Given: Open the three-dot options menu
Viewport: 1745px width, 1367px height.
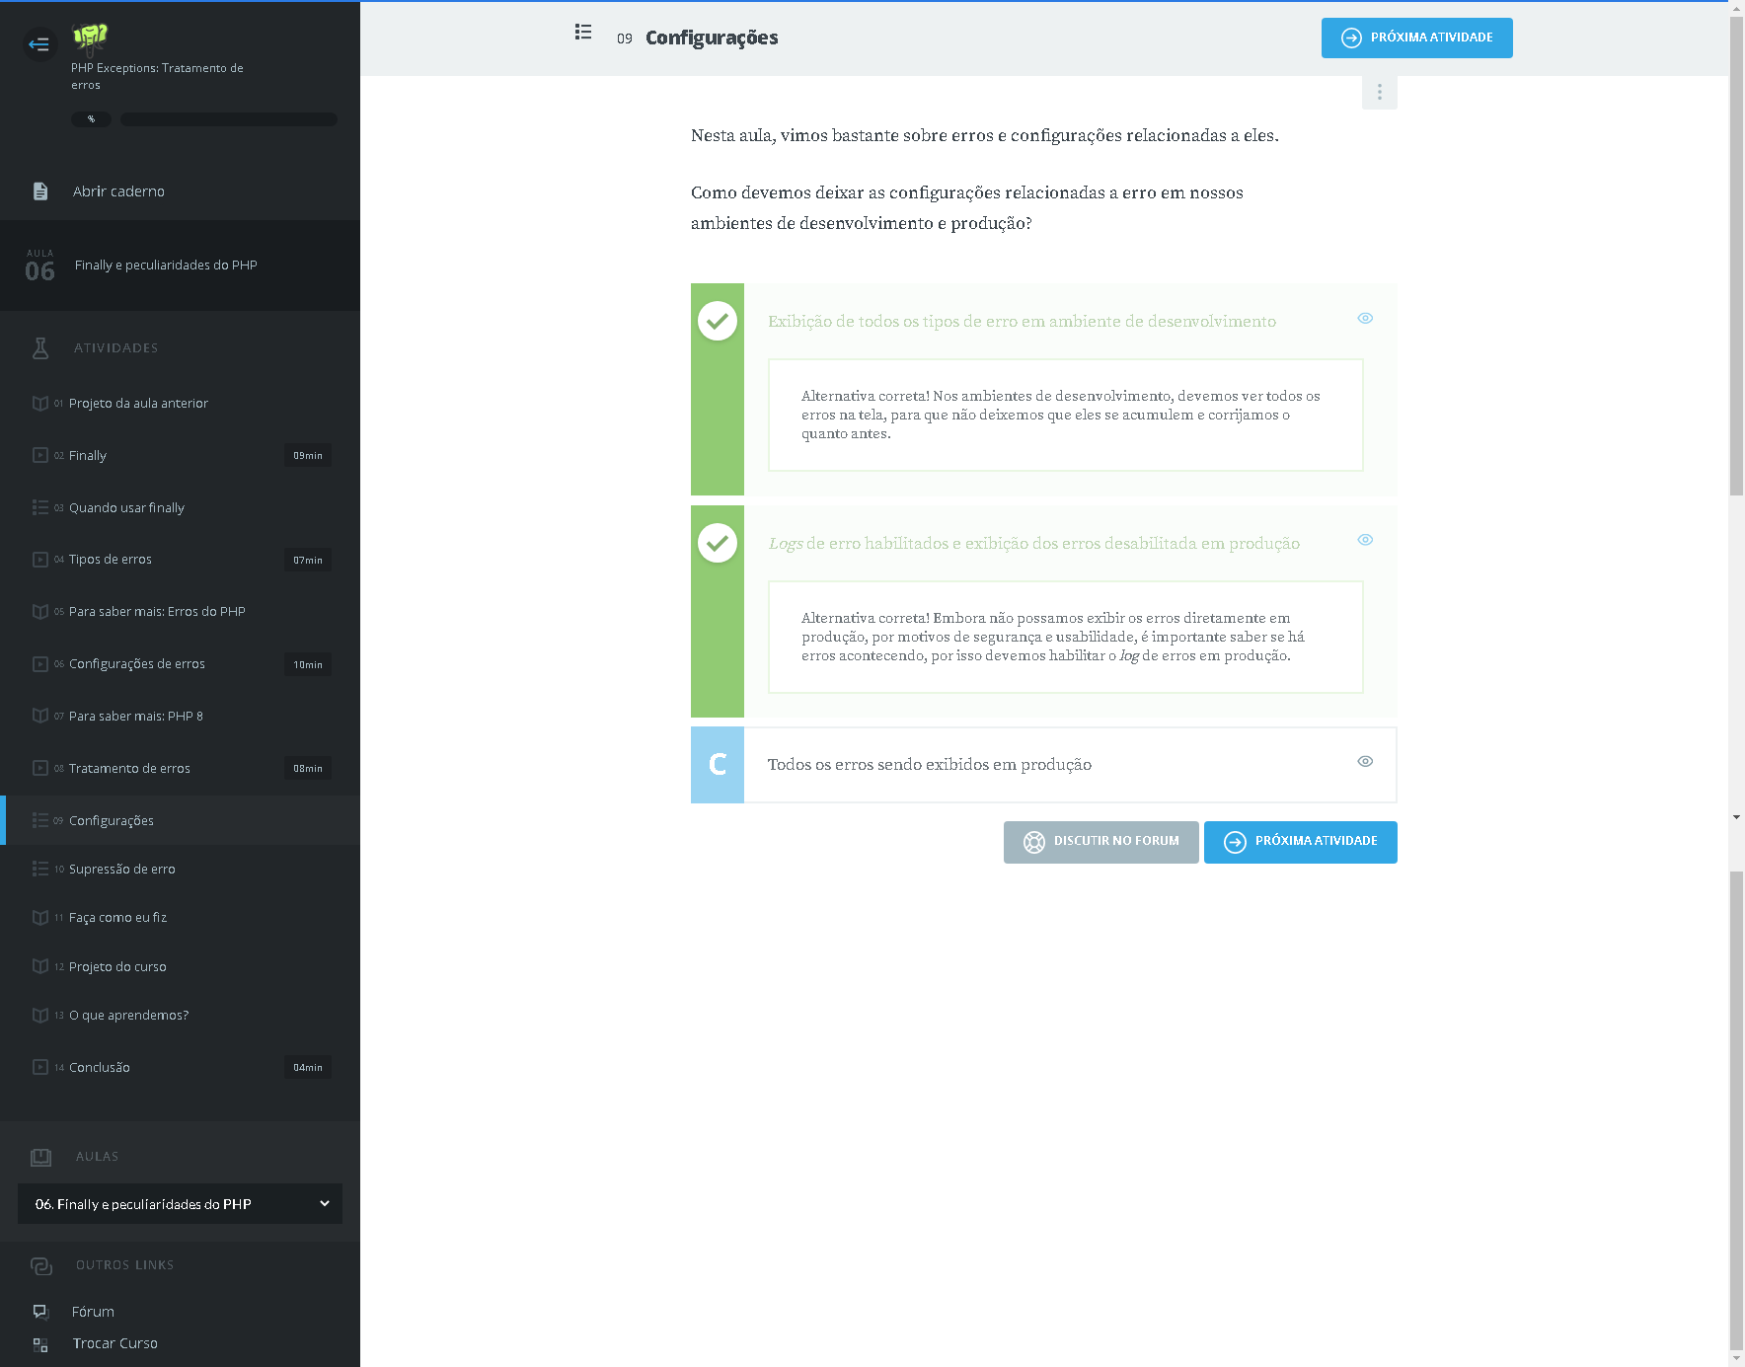Looking at the screenshot, I should coord(1379,92).
